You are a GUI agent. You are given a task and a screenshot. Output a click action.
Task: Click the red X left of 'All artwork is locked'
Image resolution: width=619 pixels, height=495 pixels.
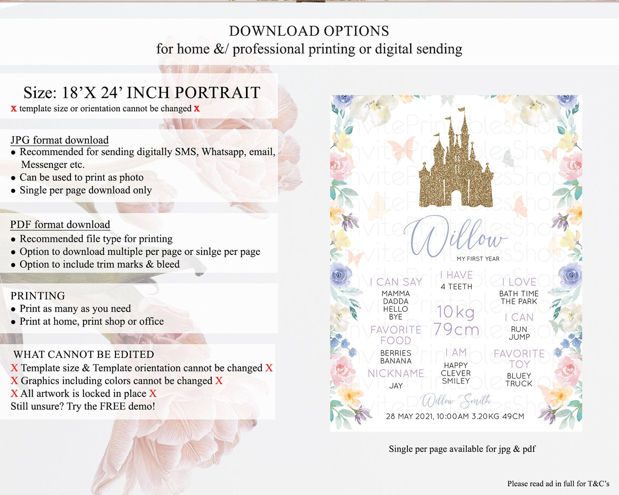14,393
